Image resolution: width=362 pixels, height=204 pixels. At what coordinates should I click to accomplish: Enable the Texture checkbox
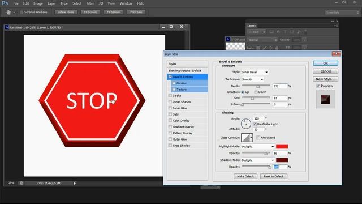(x=174, y=90)
